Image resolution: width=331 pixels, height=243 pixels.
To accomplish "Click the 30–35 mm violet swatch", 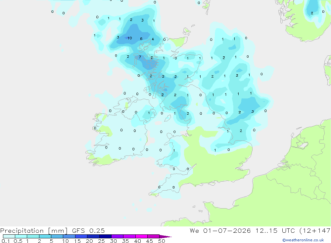I will pyautogui.click(x=118, y=236).
